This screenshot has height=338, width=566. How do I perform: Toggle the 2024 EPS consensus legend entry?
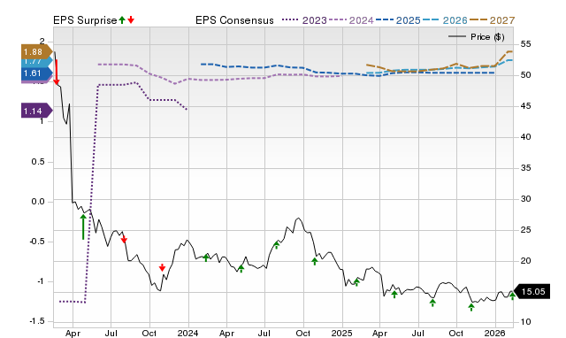pos(351,20)
